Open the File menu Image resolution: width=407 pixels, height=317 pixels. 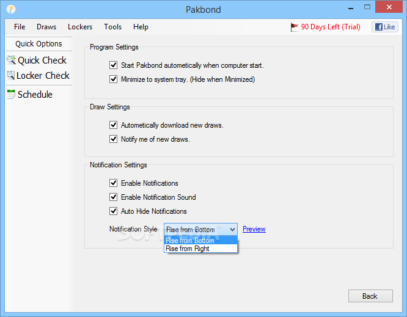coord(20,27)
